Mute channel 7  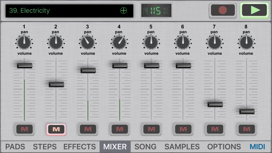tap(215, 129)
